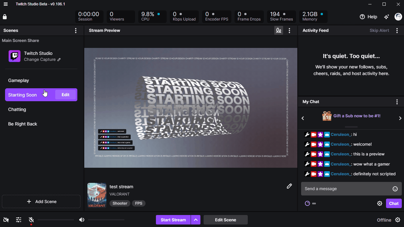404x227 pixels.
Task: Open the audio mixer sliders icon
Action: 19,220
